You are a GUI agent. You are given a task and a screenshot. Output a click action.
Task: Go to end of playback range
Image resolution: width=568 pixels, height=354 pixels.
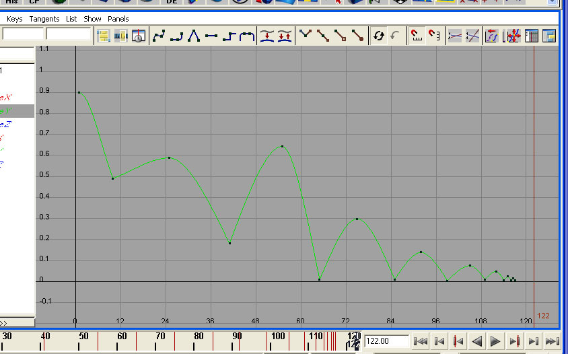click(x=552, y=341)
